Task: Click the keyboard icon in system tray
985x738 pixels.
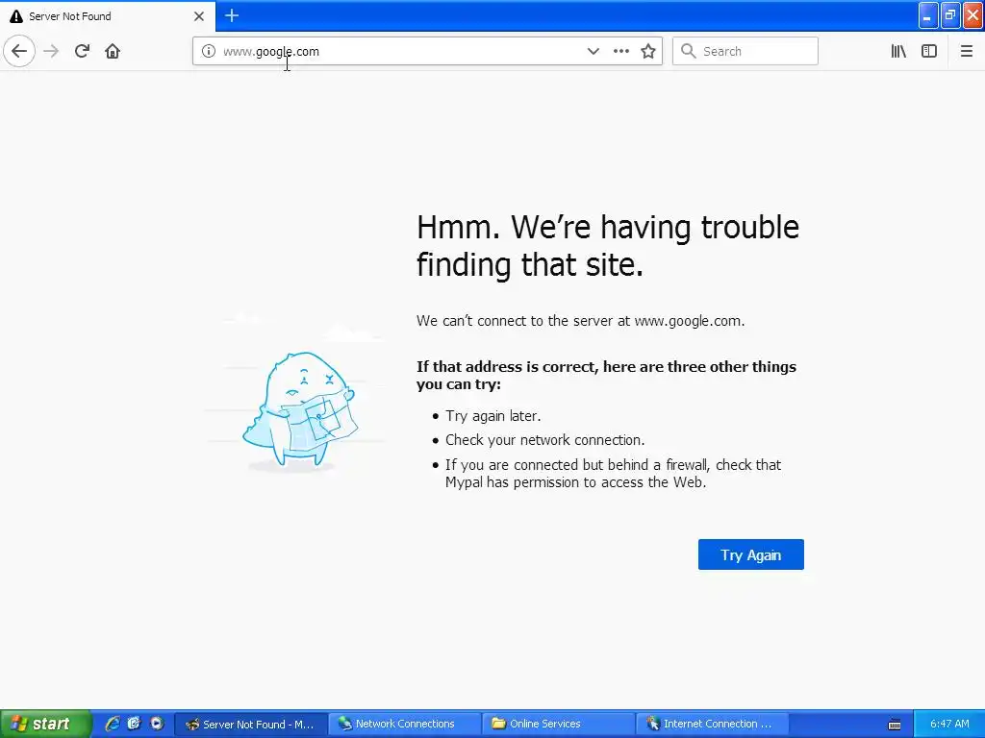Action: tap(895, 725)
